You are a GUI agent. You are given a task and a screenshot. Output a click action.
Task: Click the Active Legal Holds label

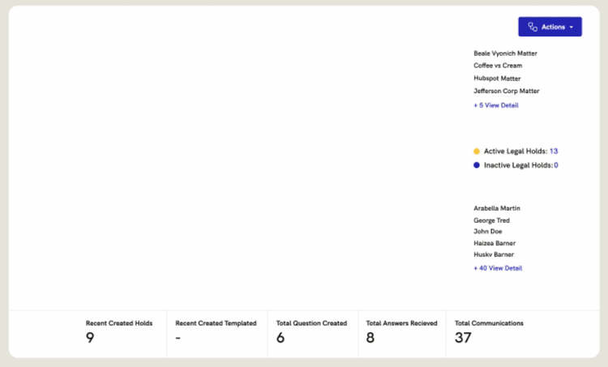point(516,151)
